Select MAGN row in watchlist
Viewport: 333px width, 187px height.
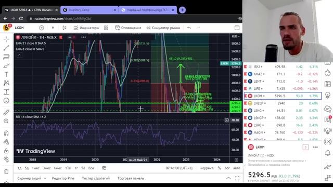point(283,132)
